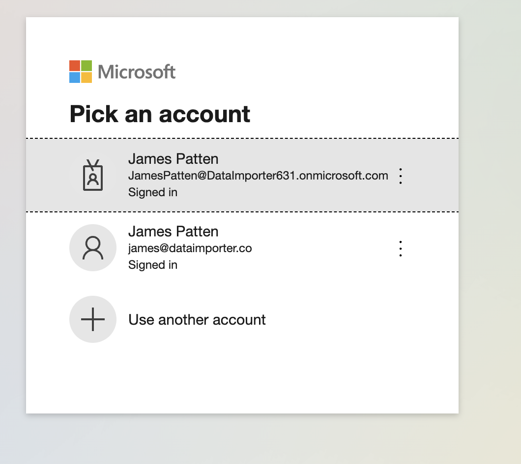Screen dimensions: 521x464
Task: Click the person avatar for james@dataimporter.co
Action: (93, 248)
